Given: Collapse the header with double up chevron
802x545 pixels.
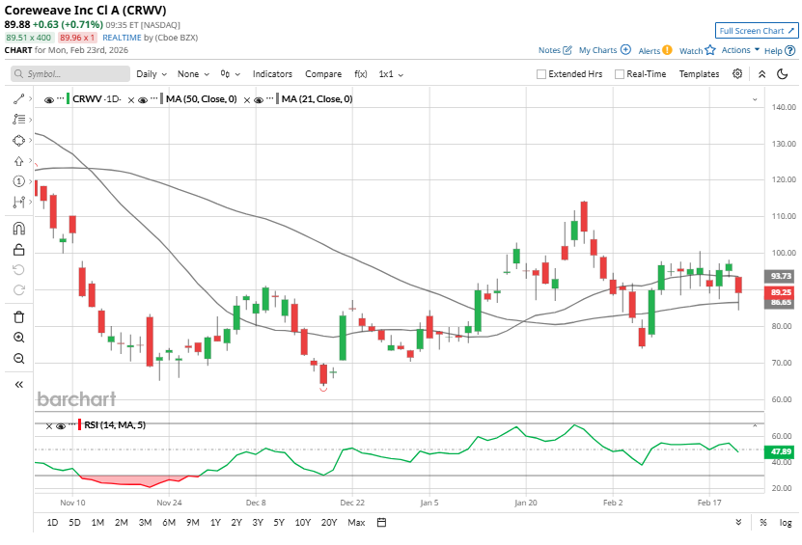Looking at the screenshot, I should [x=761, y=74].
